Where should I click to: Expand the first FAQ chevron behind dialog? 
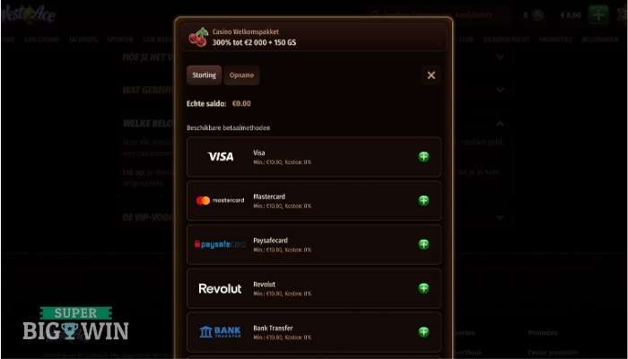tap(501, 57)
